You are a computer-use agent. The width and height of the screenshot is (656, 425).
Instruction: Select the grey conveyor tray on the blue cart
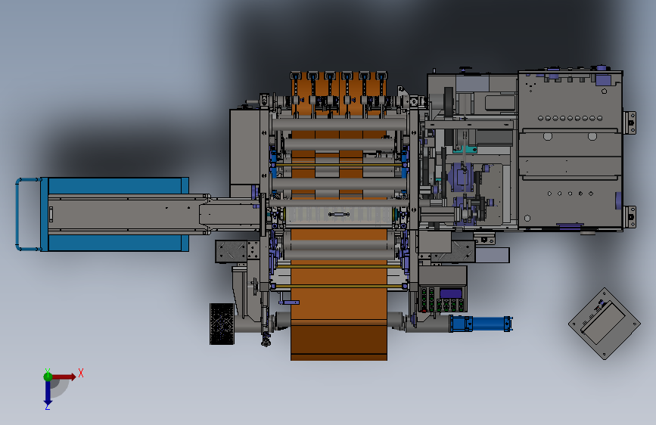click(x=128, y=214)
